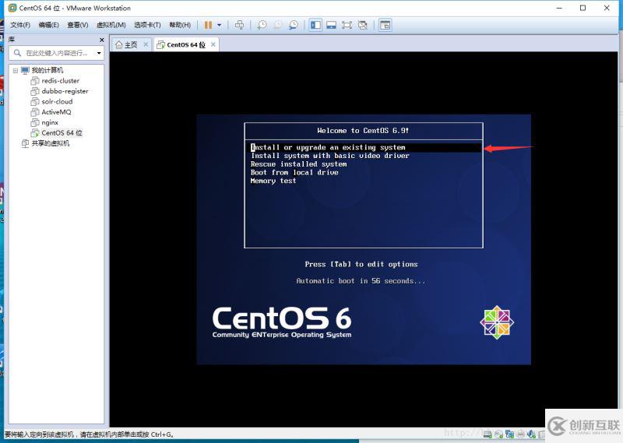Image resolution: width=623 pixels, height=443 pixels.
Task: Click the CD/DVD drive status bar icon
Action: [x=498, y=434]
